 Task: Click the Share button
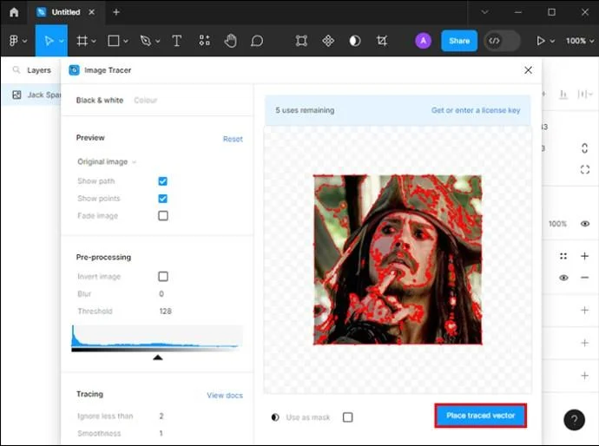(x=459, y=41)
